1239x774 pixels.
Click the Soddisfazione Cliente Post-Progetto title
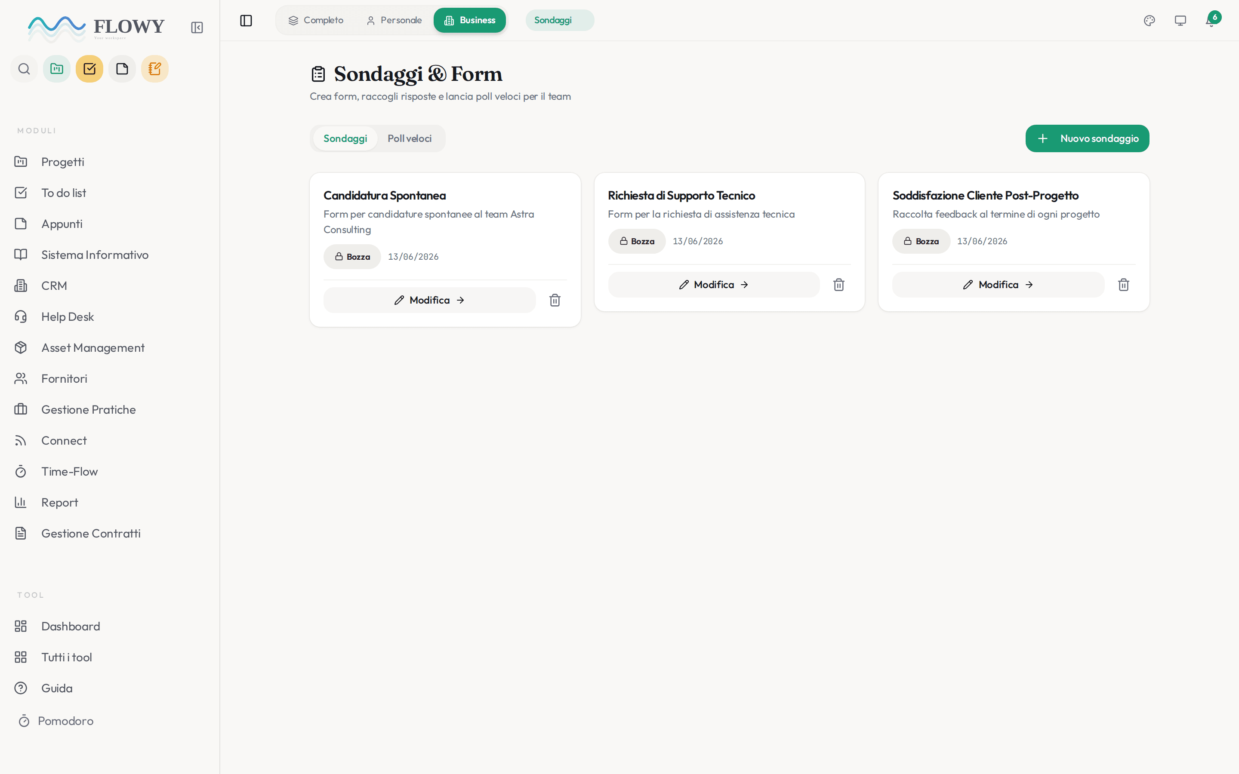point(986,196)
